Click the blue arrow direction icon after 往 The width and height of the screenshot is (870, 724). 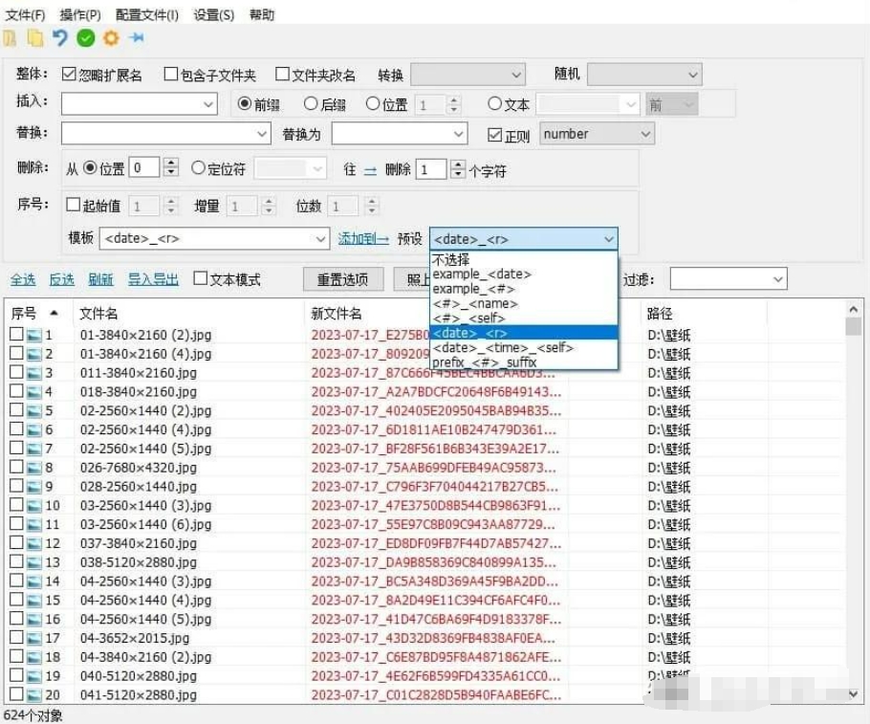(x=370, y=170)
